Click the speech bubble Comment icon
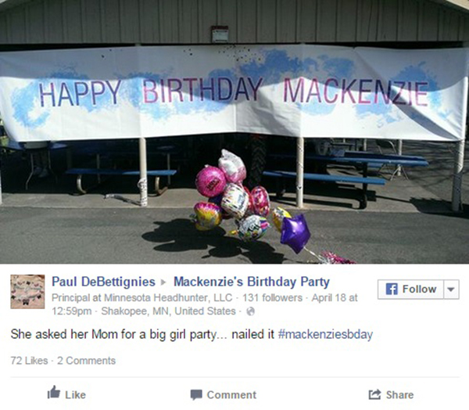The image size is (469, 410). (196, 394)
